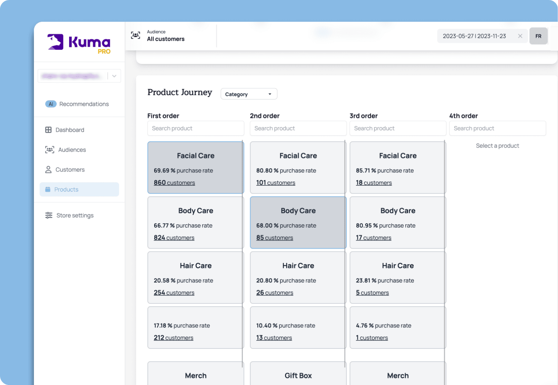The height and width of the screenshot is (385, 558).
Task: Focus 3rd order search product field
Action: click(398, 128)
